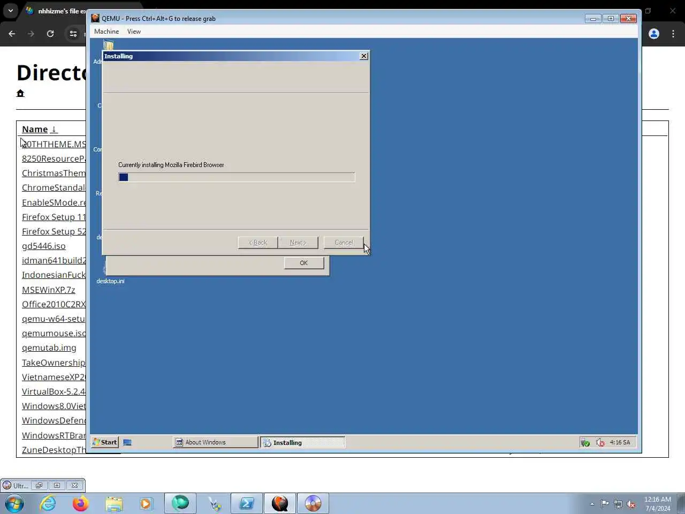Open the Firefox Setup 11 link
The height and width of the screenshot is (514, 685).
54,217
